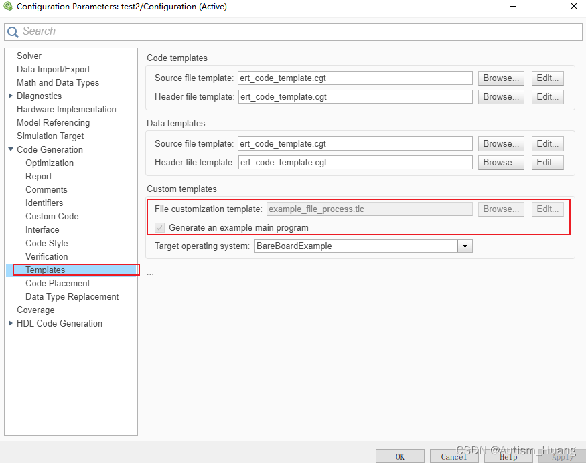Edit the code templates header file
Viewport: 586px width, 463px height.
point(548,97)
